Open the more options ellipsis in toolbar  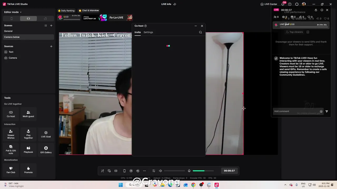point(144,171)
